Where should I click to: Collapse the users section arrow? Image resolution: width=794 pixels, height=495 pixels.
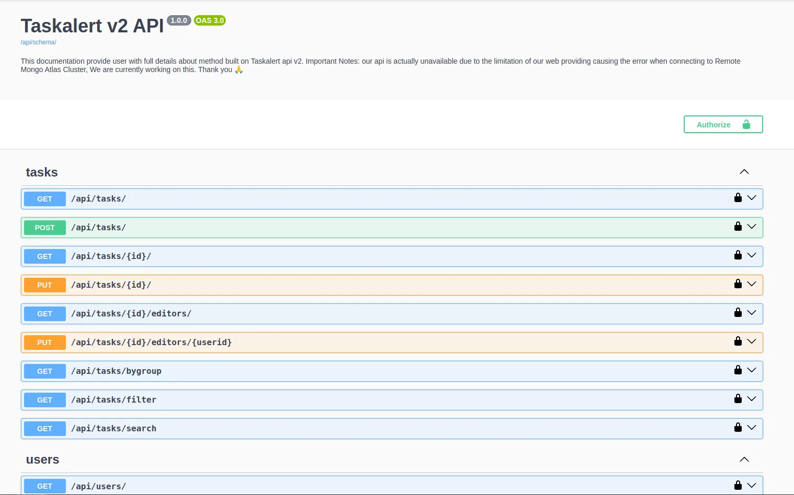click(x=744, y=459)
